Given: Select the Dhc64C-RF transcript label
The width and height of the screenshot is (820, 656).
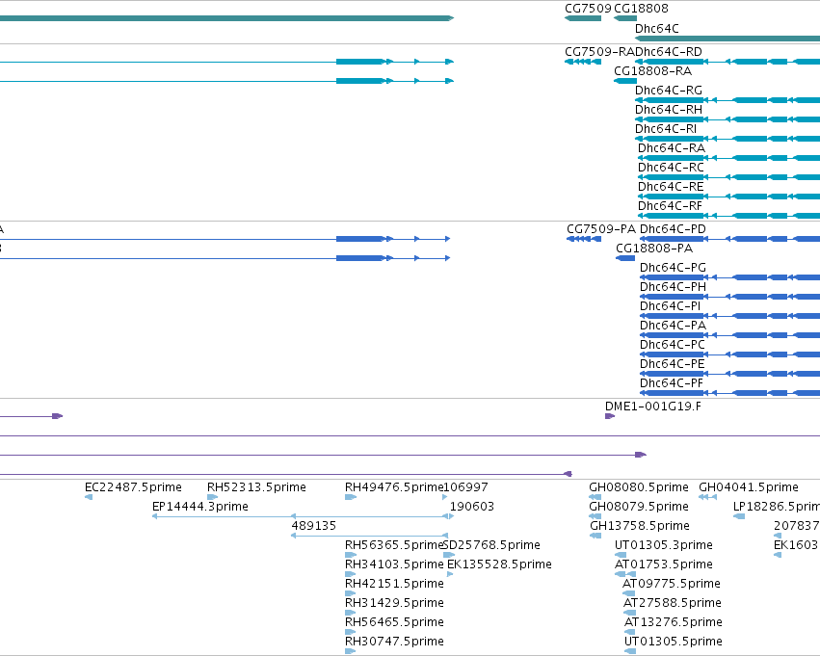Looking at the screenshot, I should click(x=670, y=206).
